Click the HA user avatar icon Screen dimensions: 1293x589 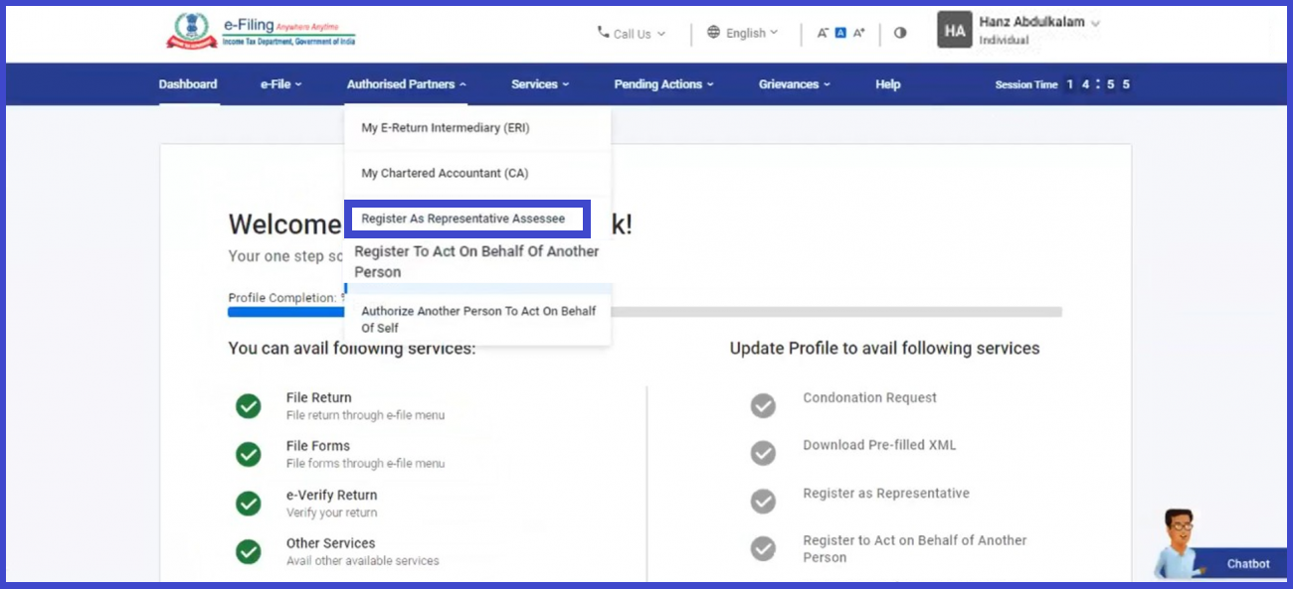(955, 31)
